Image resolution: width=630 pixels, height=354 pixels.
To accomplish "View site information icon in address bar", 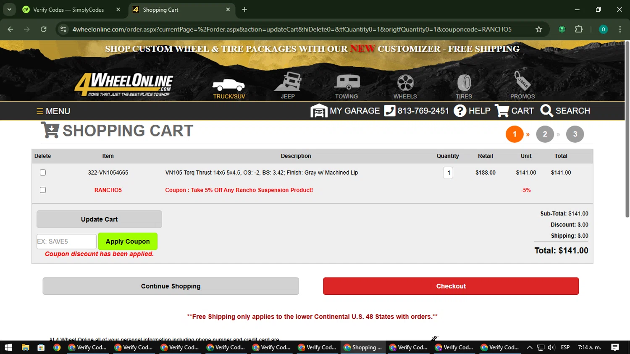I will (63, 29).
